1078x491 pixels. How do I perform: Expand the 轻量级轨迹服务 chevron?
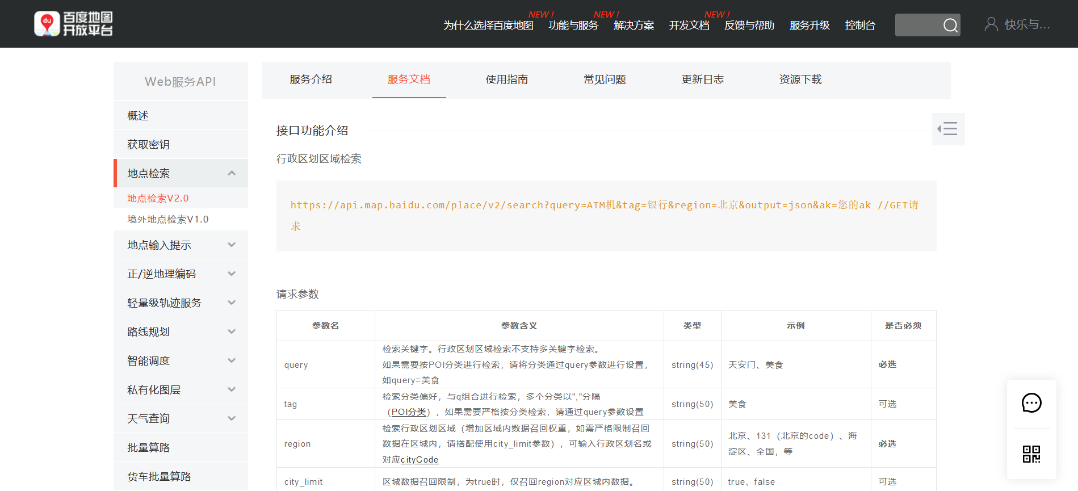click(232, 303)
